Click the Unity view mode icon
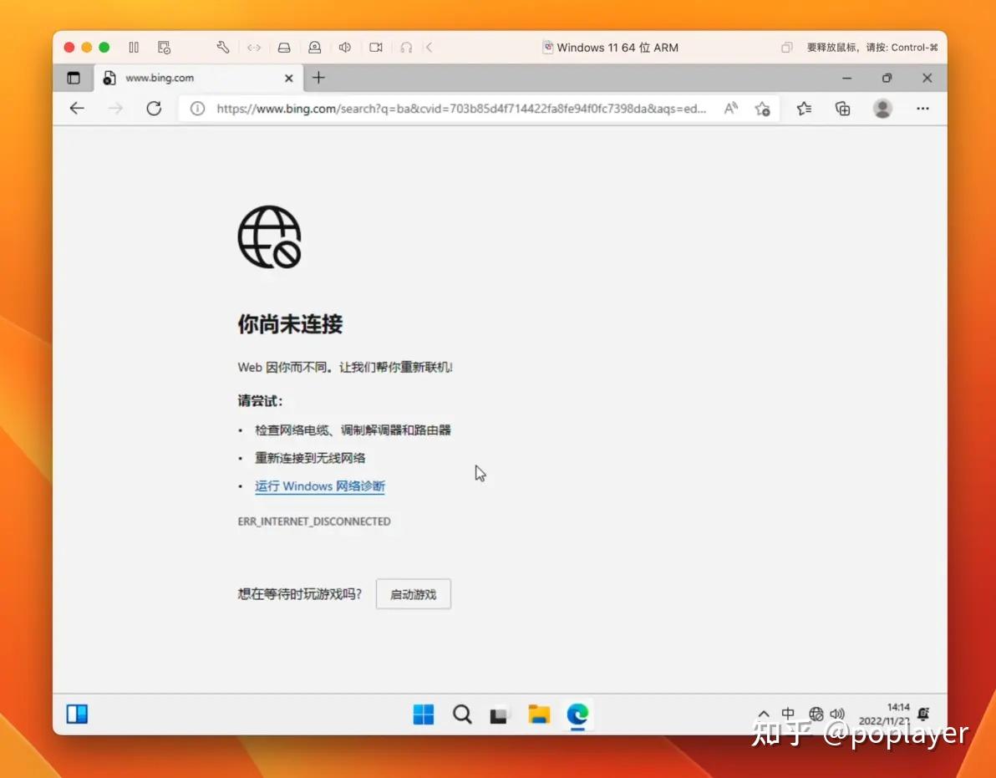The height and width of the screenshot is (778, 996). click(x=786, y=48)
